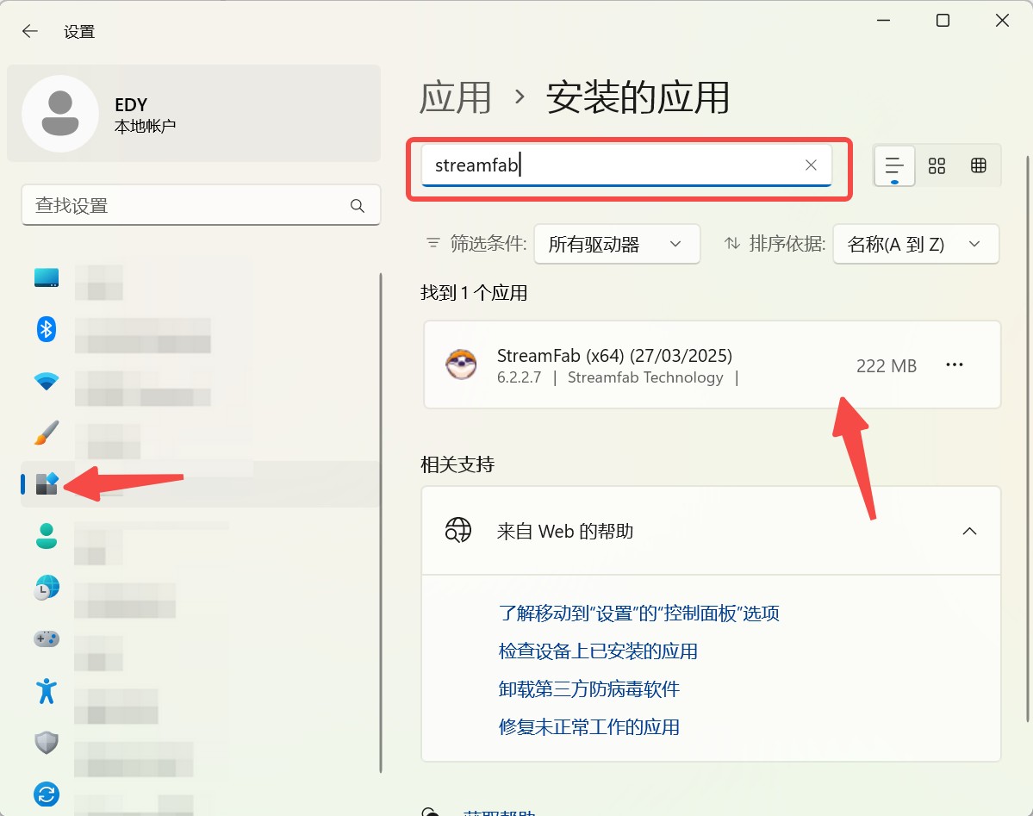1033x816 pixels.
Task: Open the Gaming controller sidebar icon
Action: (x=47, y=638)
